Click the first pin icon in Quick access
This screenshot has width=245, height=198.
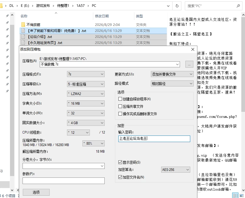pyautogui.click(x=7, y=16)
